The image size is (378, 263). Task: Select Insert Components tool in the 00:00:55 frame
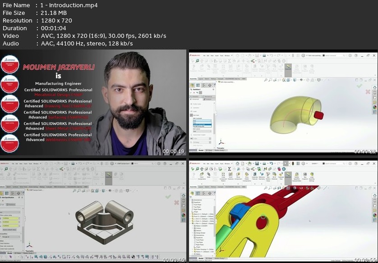coord(202,176)
